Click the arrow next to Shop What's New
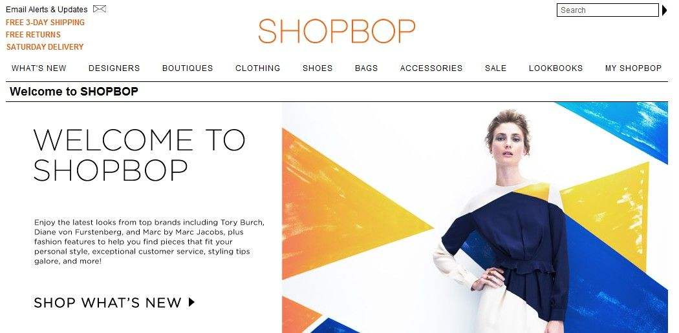 [192, 302]
